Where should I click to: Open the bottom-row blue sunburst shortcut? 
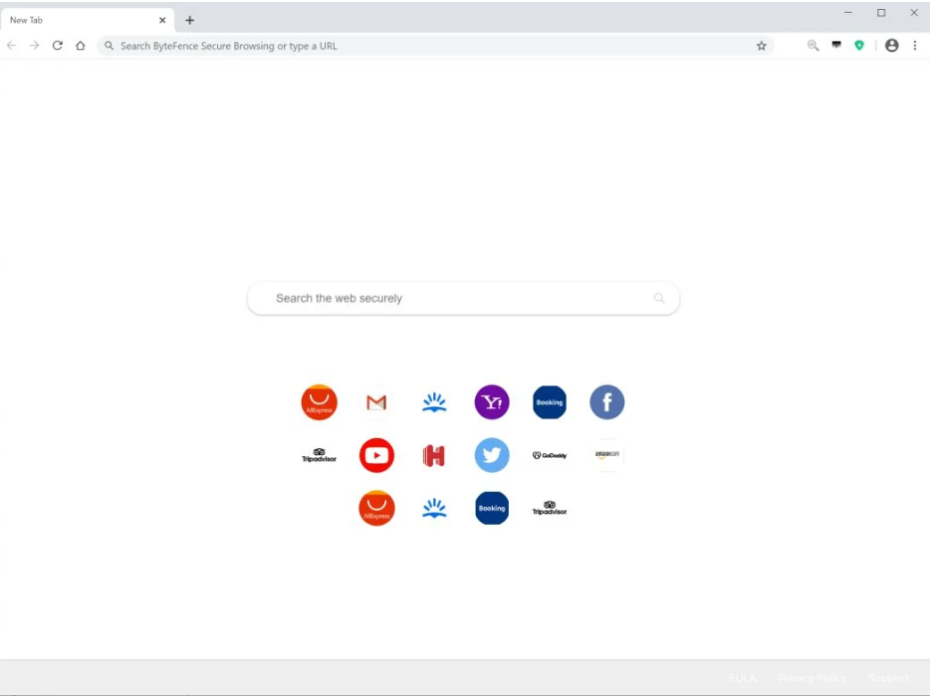(x=434, y=508)
